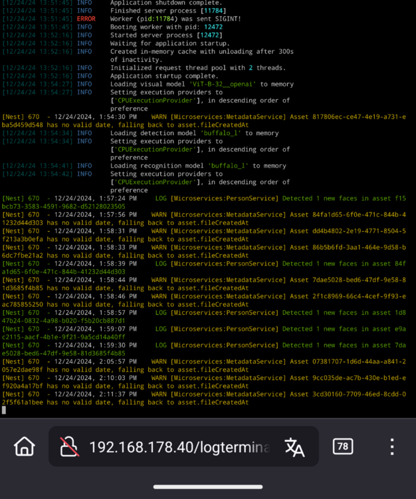
Task: Click the PersonService log line at 1:58:39 PM
Action: (x=204, y=267)
